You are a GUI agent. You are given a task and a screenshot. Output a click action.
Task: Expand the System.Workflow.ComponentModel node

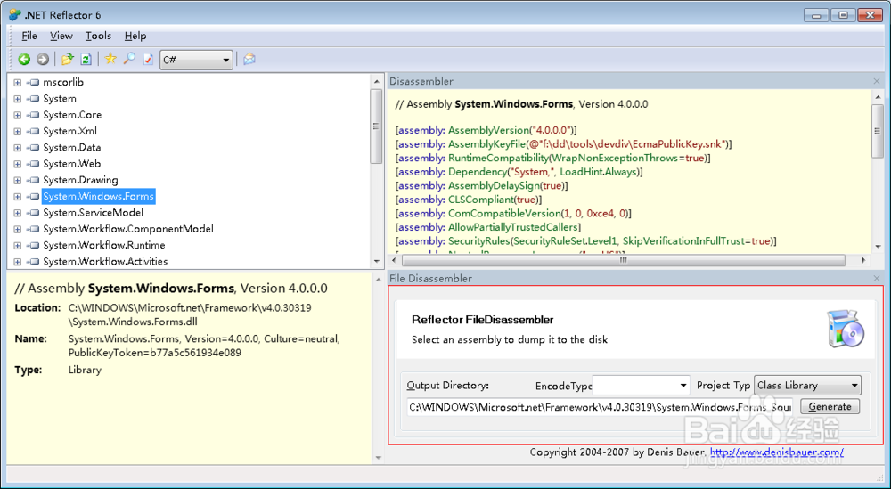[18, 229]
